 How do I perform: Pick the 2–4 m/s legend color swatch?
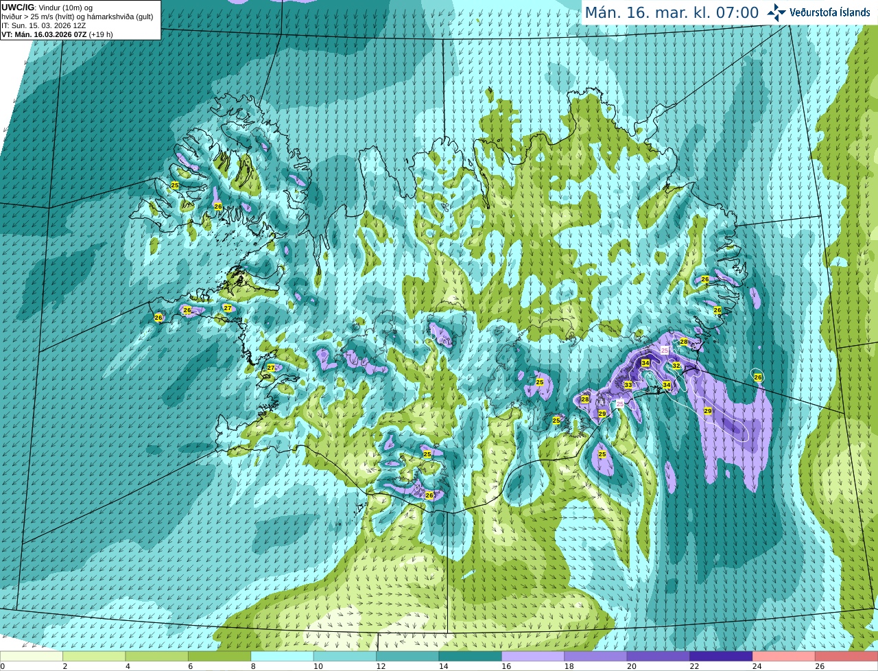[x=95, y=657]
